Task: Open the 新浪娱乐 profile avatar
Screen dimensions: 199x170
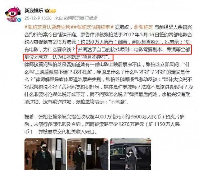Action: click(x=13, y=14)
